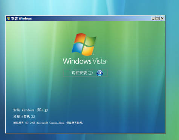This screenshot has width=179, height=140.
Task: Maximize the 安装 Windows window
Action: tap(158, 18)
